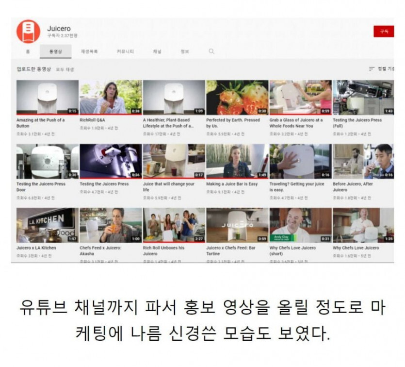Screen dimensions: 405x367
Task: Click title 'Testing the Juicero Press (Full)'
Action: pos(357,123)
